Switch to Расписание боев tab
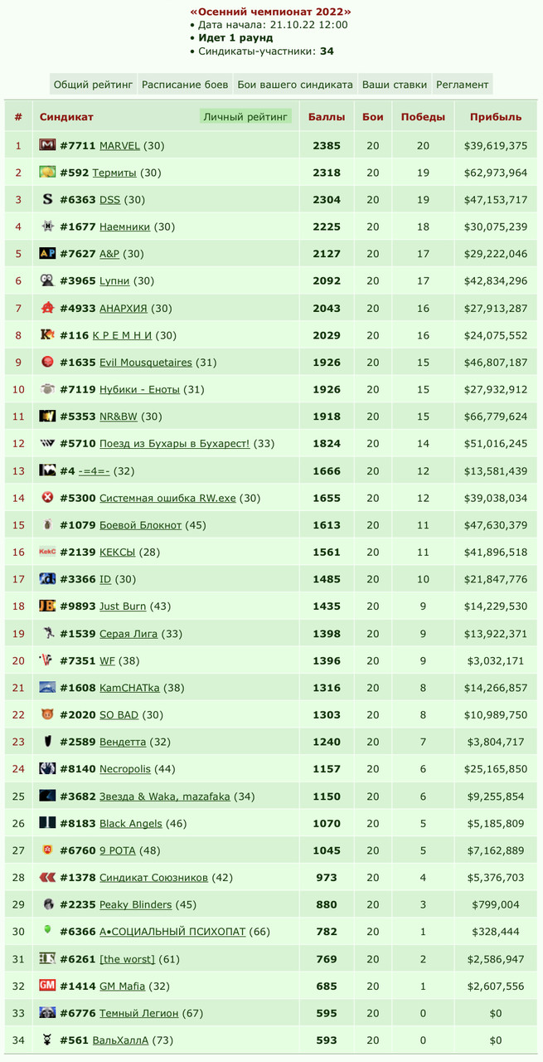The image size is (543, 1062). 185,85
